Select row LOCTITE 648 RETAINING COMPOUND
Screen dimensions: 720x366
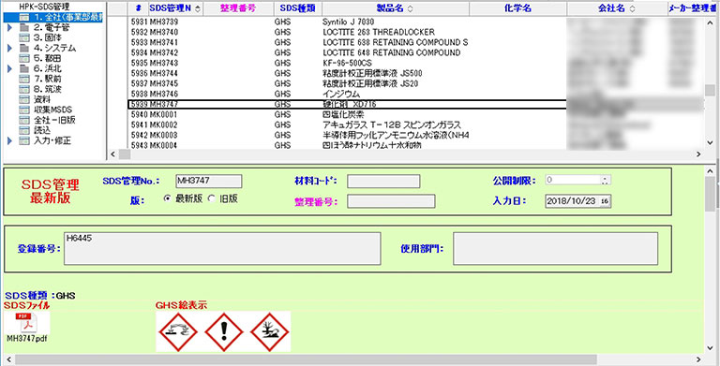tap(347, 52)
